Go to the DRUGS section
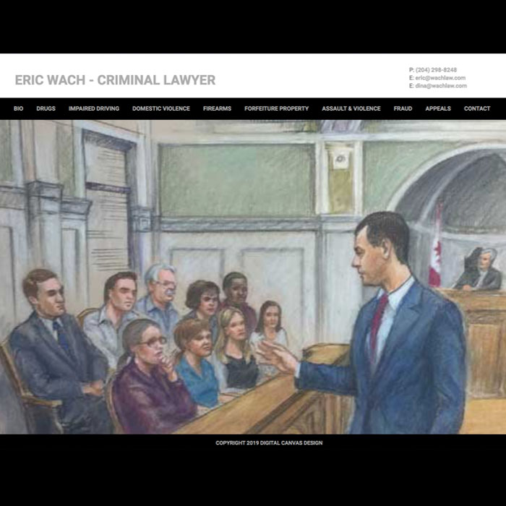Viewport: 506px width, 506px height. point(46,108)
